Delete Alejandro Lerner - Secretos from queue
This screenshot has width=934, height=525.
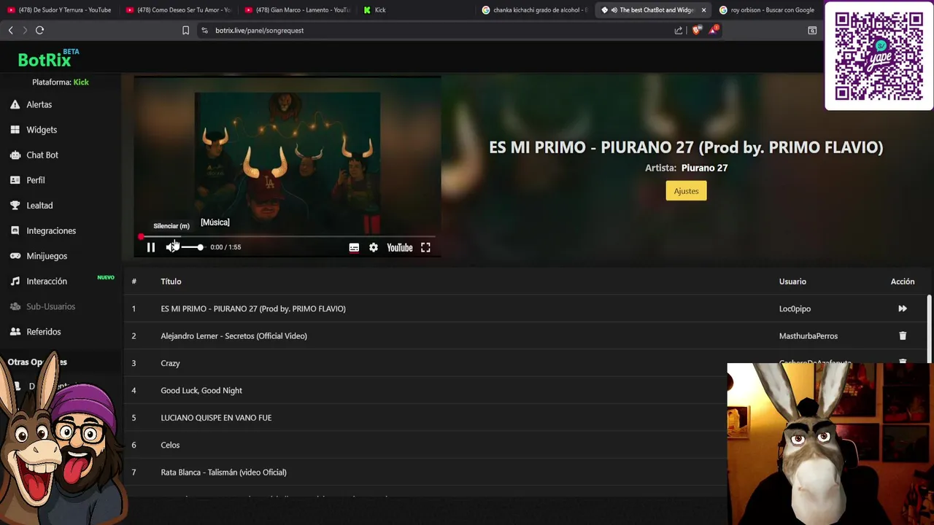click(903, 336)
